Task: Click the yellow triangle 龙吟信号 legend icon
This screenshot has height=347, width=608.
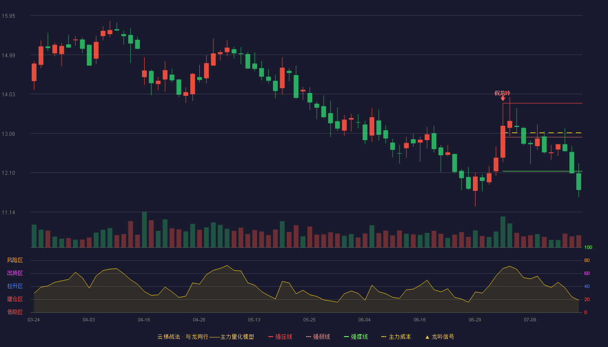Action: pyautogui.click(x=427, y=337)
